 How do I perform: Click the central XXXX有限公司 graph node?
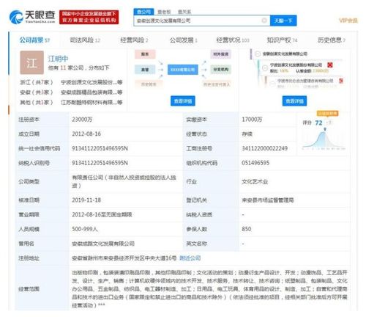[183, 70]
